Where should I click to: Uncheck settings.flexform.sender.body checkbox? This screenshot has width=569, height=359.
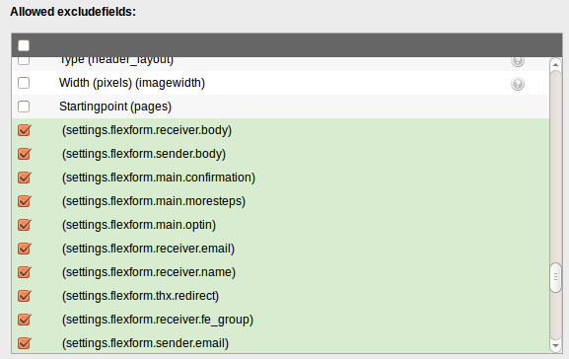click(x=25, y=154)
